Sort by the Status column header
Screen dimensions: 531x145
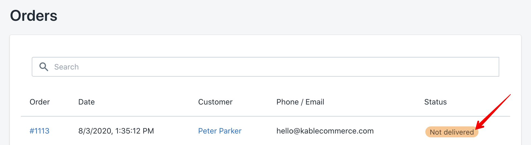coord(435,102)
